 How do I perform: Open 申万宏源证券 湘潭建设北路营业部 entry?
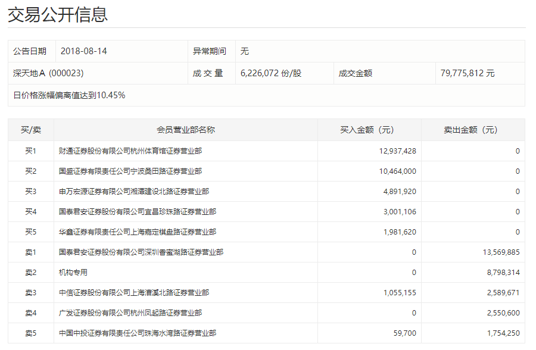(x=134, y=192)
